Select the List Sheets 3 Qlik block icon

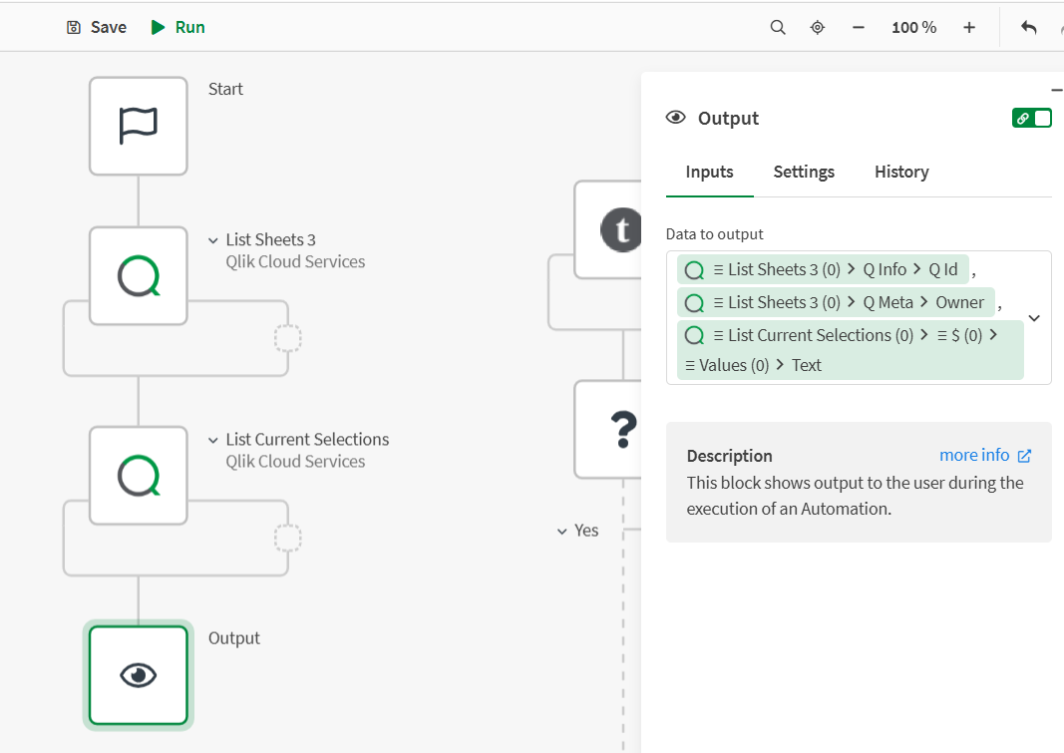138,276
